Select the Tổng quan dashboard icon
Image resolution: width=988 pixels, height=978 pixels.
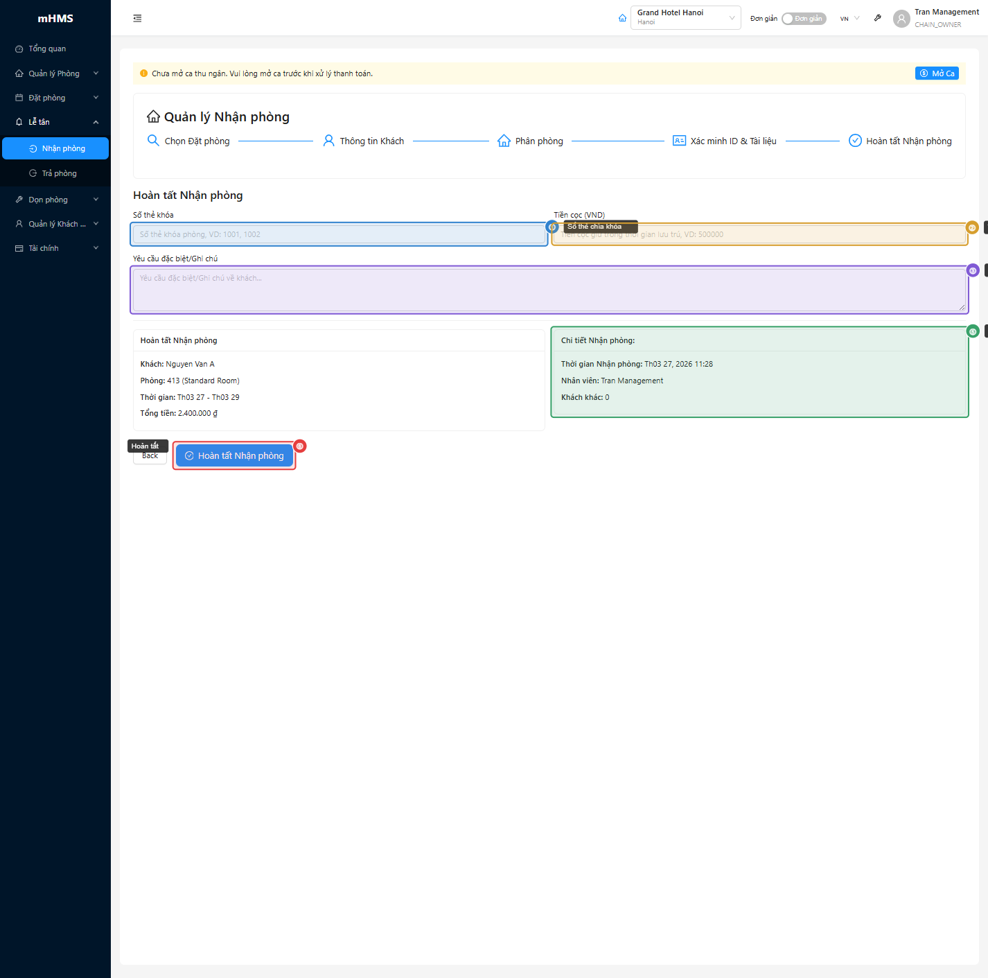point(18,49)
